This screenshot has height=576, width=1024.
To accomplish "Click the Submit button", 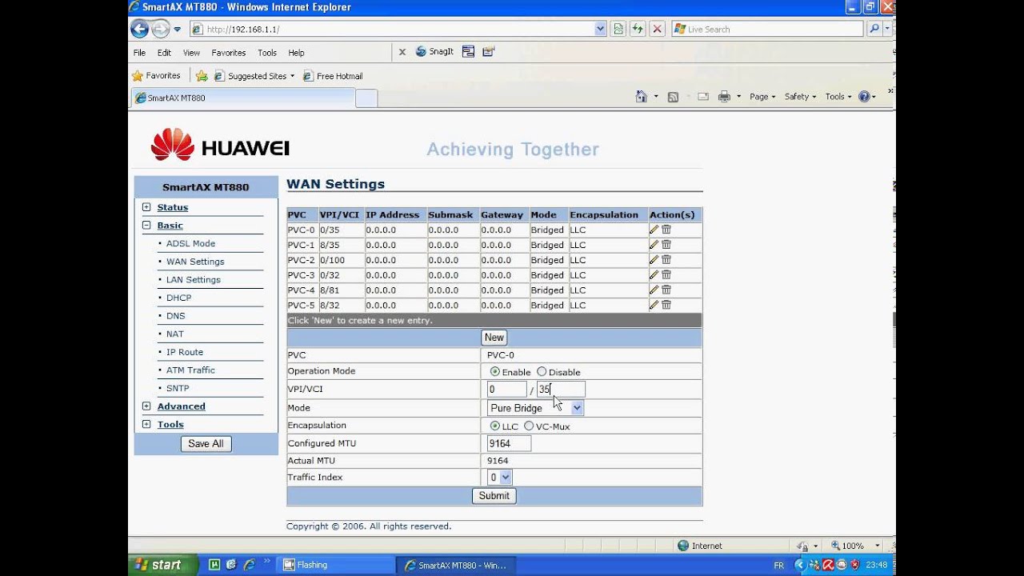I will (x=494, y=496).
